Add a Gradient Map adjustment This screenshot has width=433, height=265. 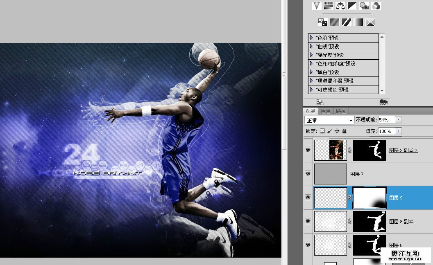[358, 22]
